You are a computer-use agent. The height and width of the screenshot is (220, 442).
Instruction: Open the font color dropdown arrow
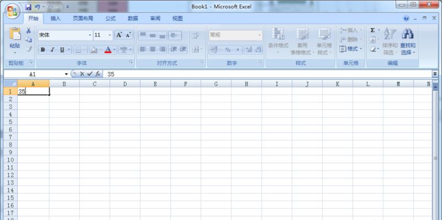tap(115, 50)
